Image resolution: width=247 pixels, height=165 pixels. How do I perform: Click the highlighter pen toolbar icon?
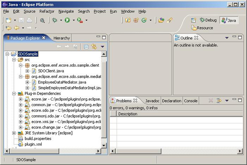[170, 20]
